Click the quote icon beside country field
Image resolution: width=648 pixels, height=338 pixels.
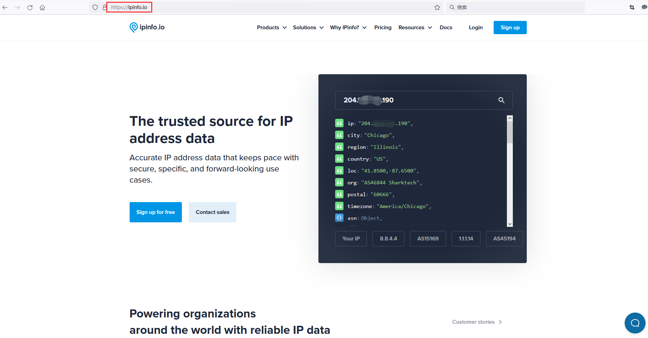pos(339,159)
